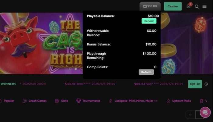Image resolution: width=213 pixels, height=122 pixels.
Task: Collapse the $10.00 balance dropdown
Action: tap(150, 6)
